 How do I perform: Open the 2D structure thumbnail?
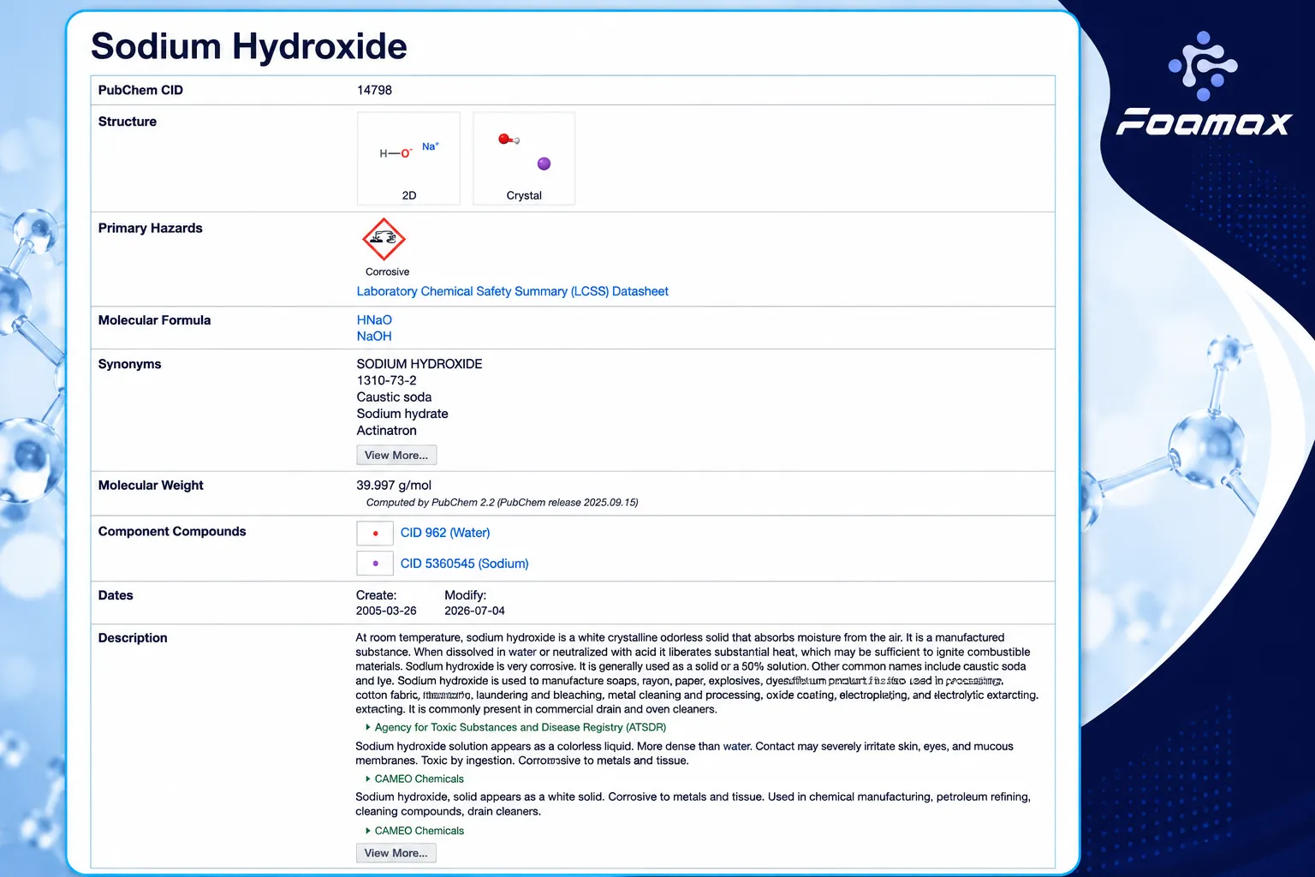pyautogui.click(x=408, y=158)
